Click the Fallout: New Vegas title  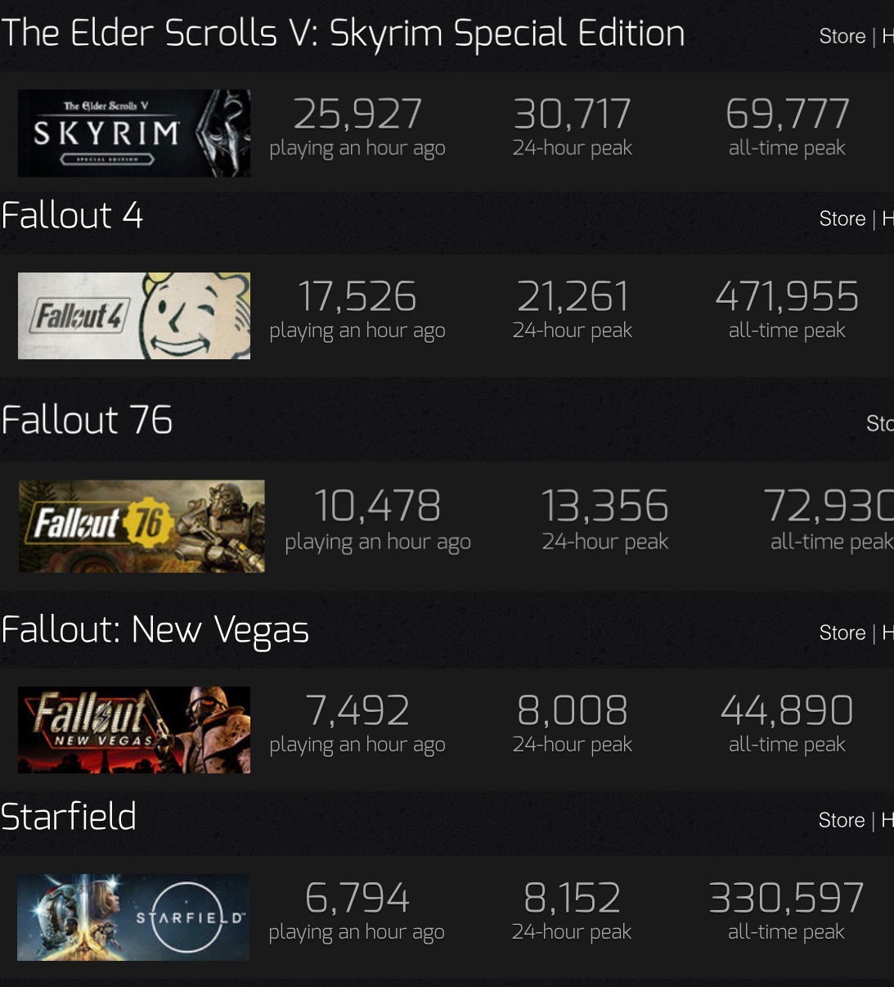pos(155,630)
